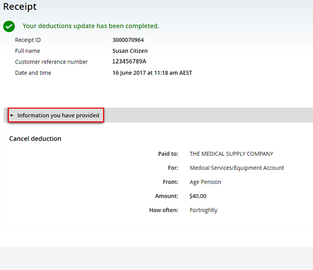Click the Age Pension value
Viewport: 313px width, 270px height.
(205, 182)
